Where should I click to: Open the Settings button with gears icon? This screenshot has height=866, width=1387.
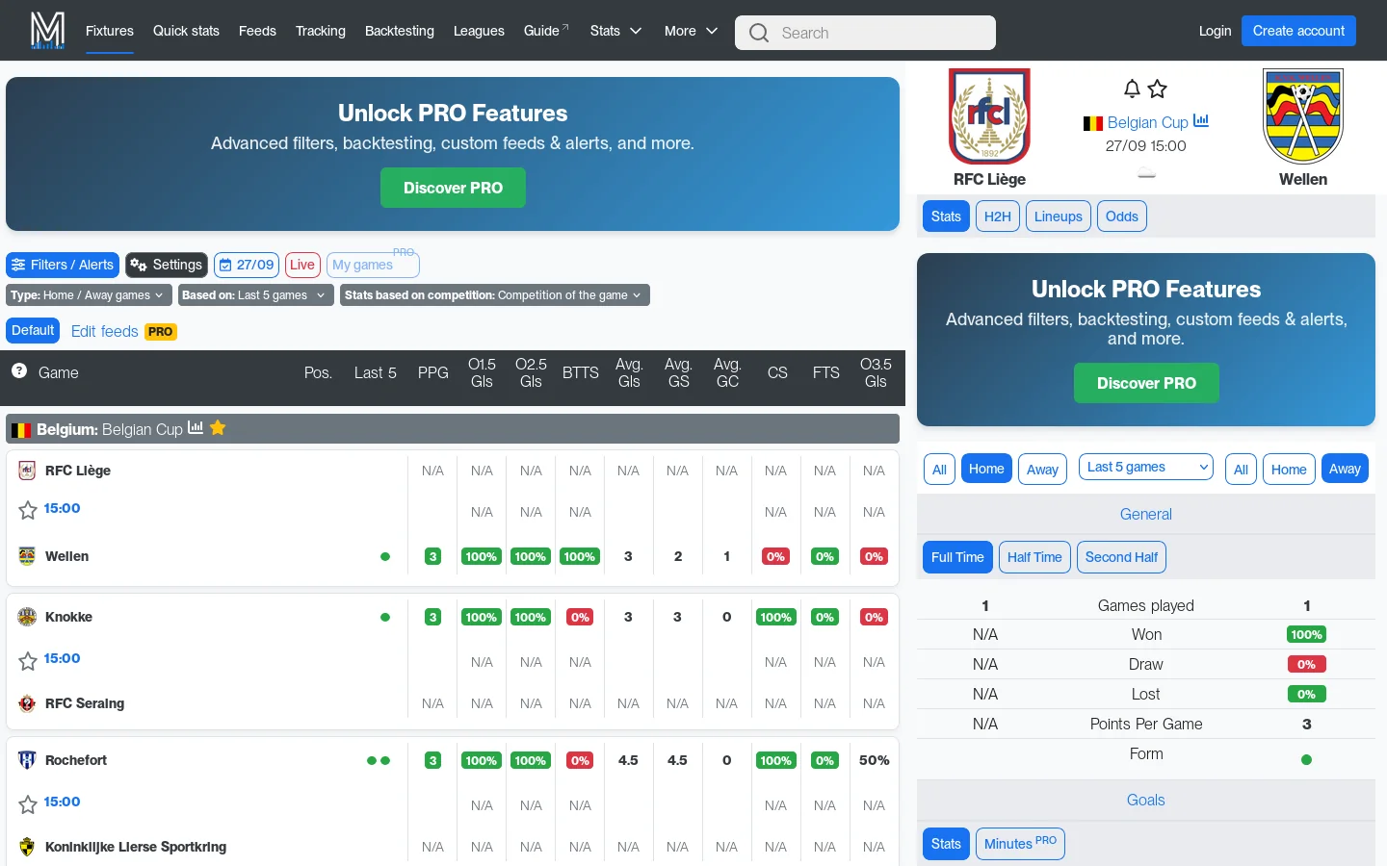pyautogui.click(x=167, y=265)
